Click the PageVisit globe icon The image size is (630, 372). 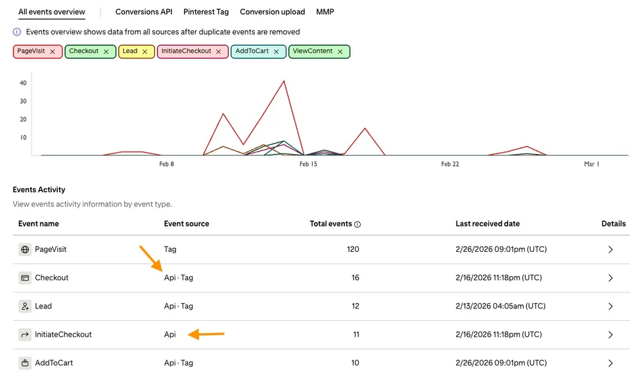pos(25,249)
